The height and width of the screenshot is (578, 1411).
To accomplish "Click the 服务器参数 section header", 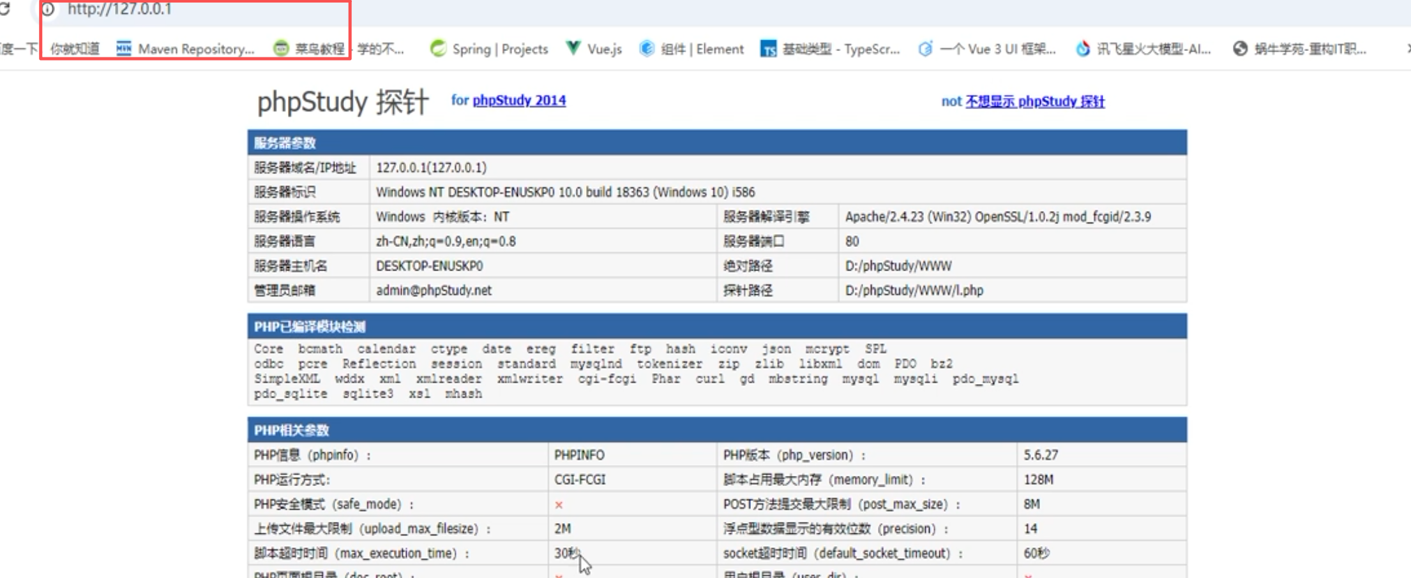I will click(717, 142).
